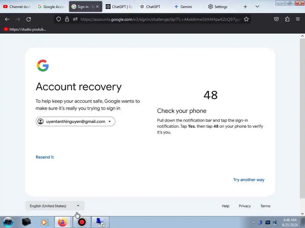Show hidden system tray icons
This screenshot has height=228, width=305.
pyautogui.click(x=253, y=222)
